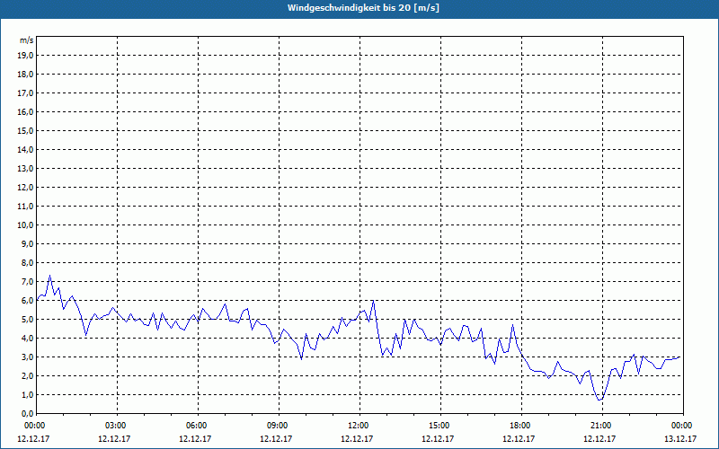719x449 pixels.
Task: Pick the '0,0' y-axis label
Action: tap(27, 414)
